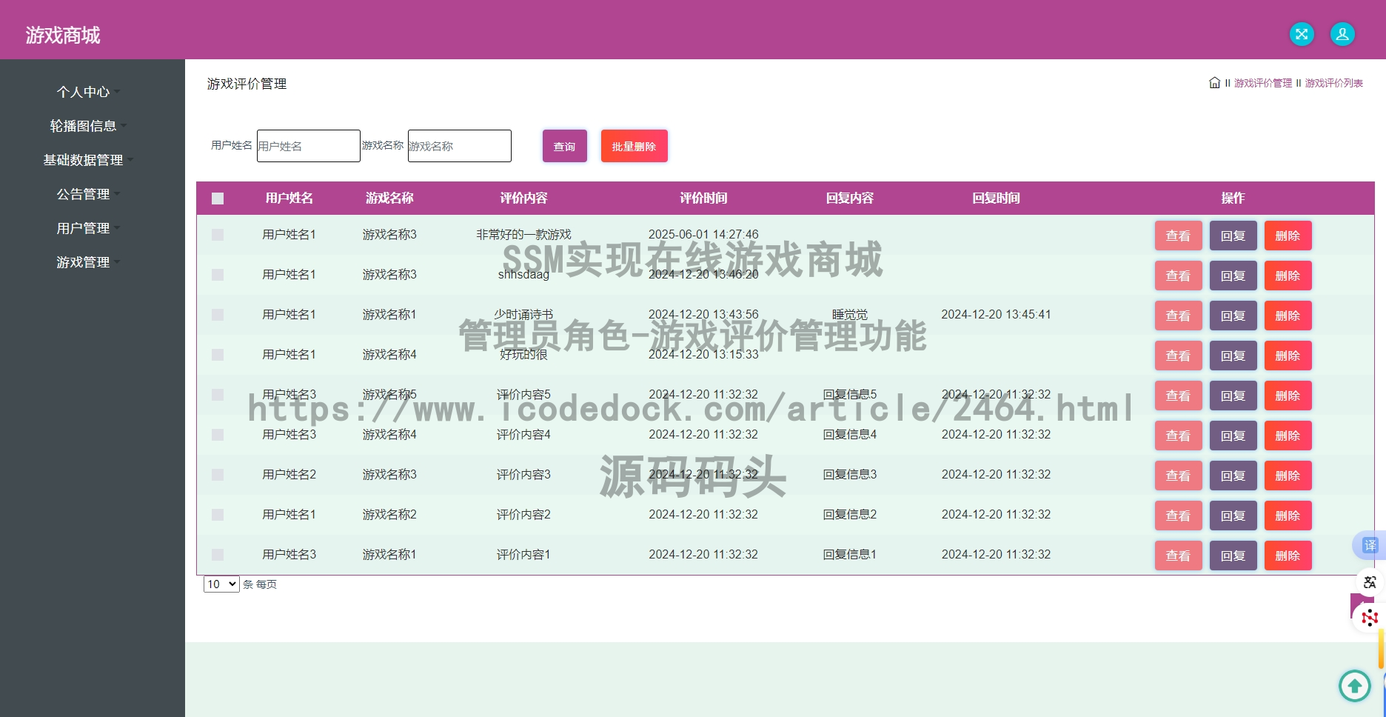Click the 评价内容 column header
1386x717 pixels.
coord(523,198)
